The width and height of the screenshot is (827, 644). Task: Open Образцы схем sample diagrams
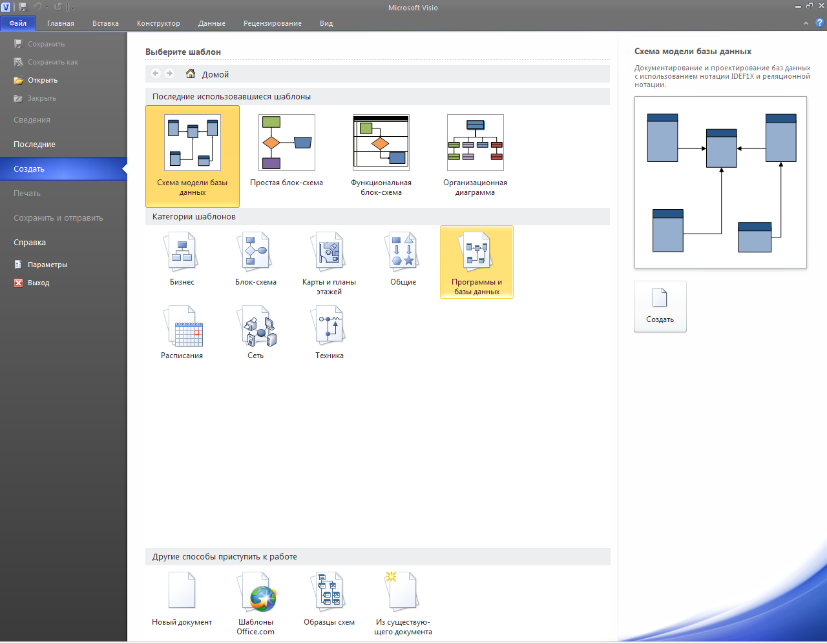(330, 599)
